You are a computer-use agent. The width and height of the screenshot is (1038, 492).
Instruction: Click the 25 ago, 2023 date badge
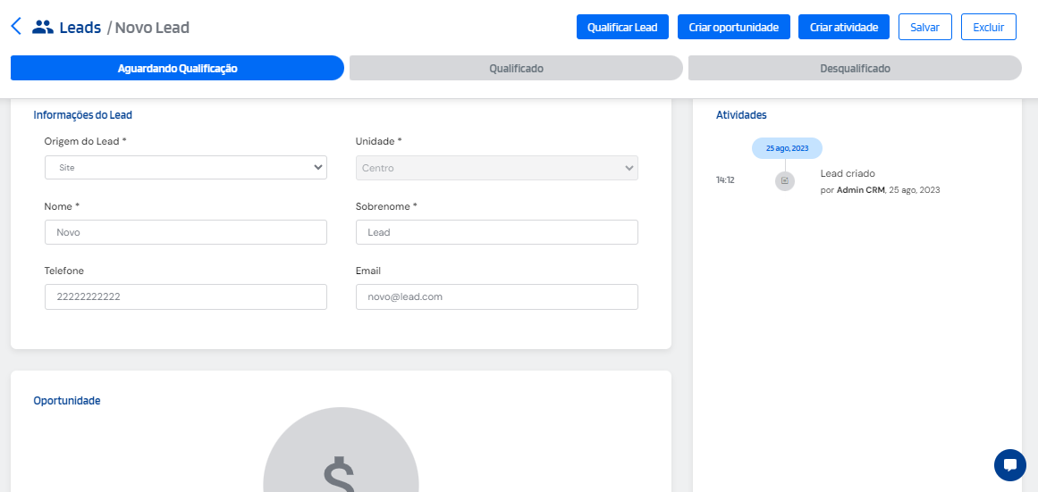coord(787,148)
